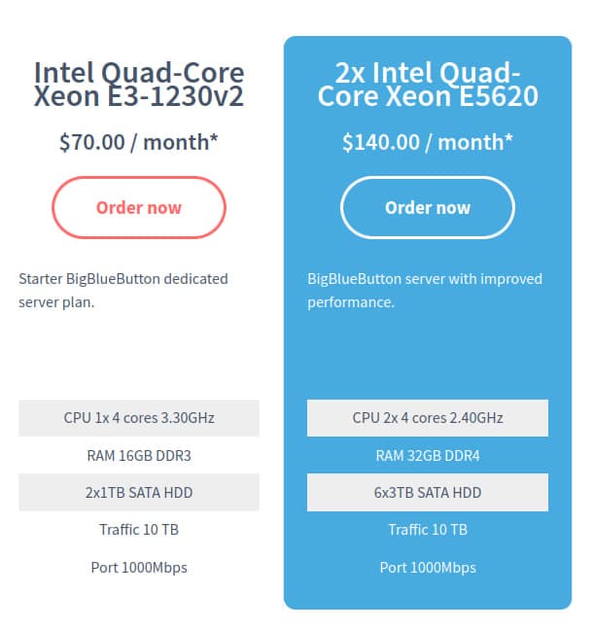Click the 2x1TB SATA HDD row
Viewport: 594px width, 630px height.
click(138, 492)
